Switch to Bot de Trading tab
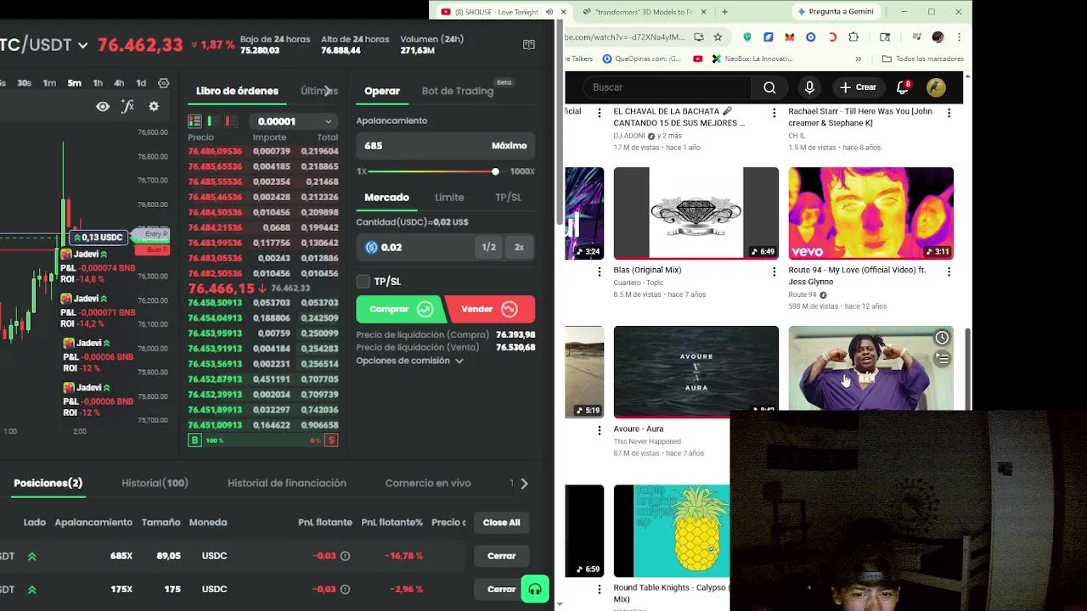Viewport: 1087px width, 611px height. 458,91
